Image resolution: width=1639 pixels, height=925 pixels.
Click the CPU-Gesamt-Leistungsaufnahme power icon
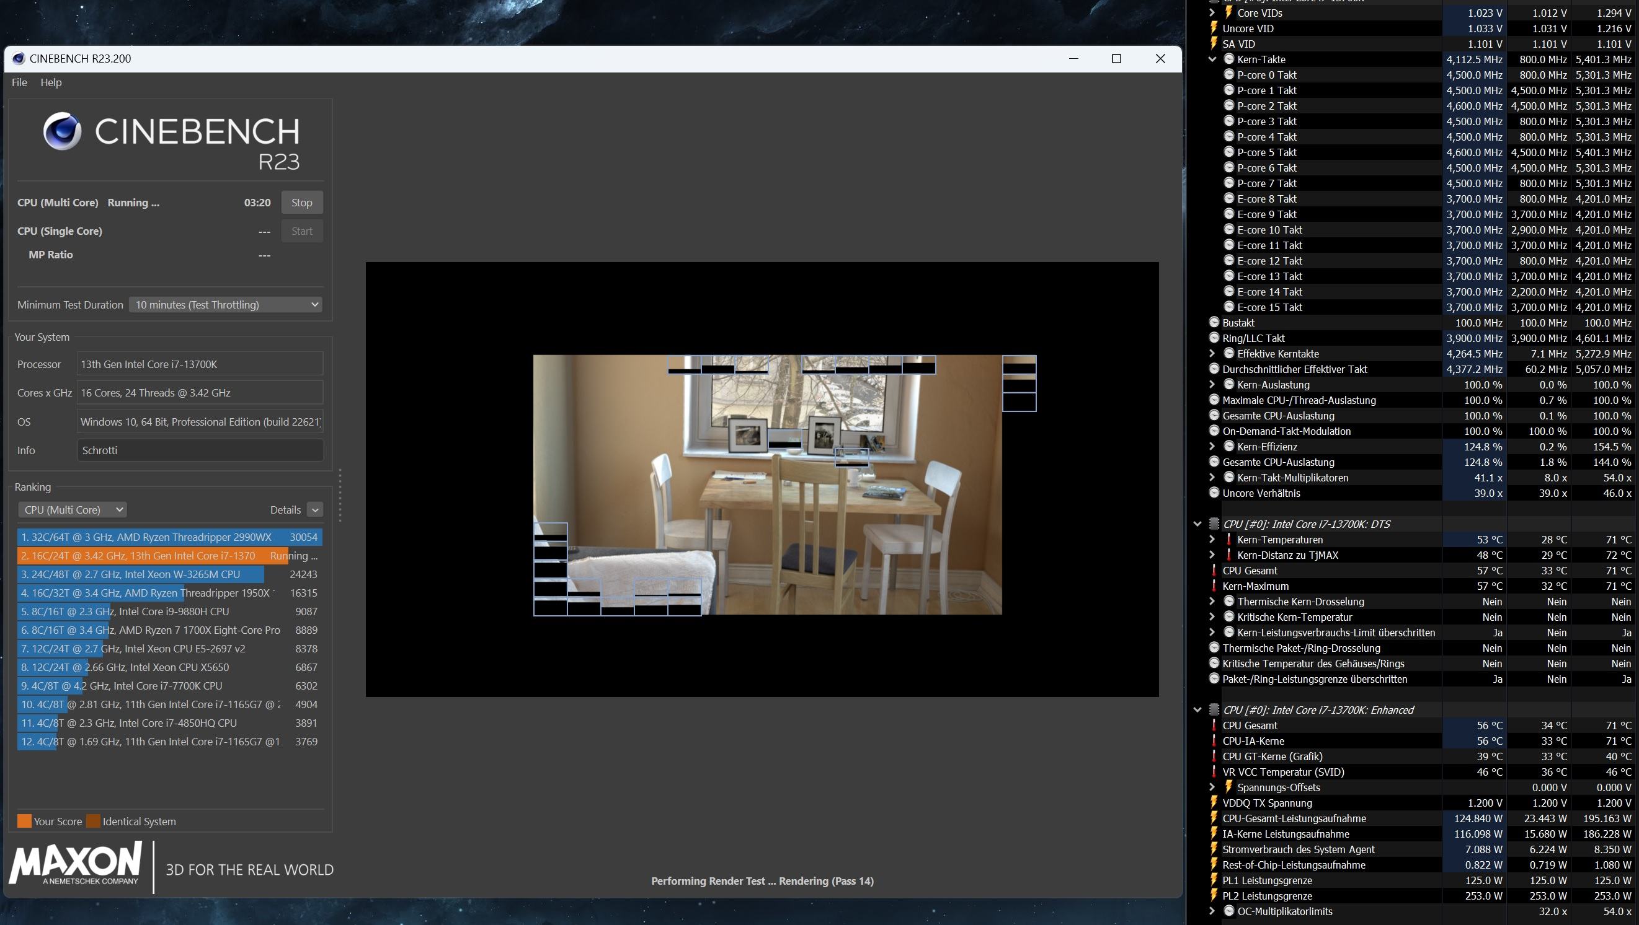[1214, 818]
